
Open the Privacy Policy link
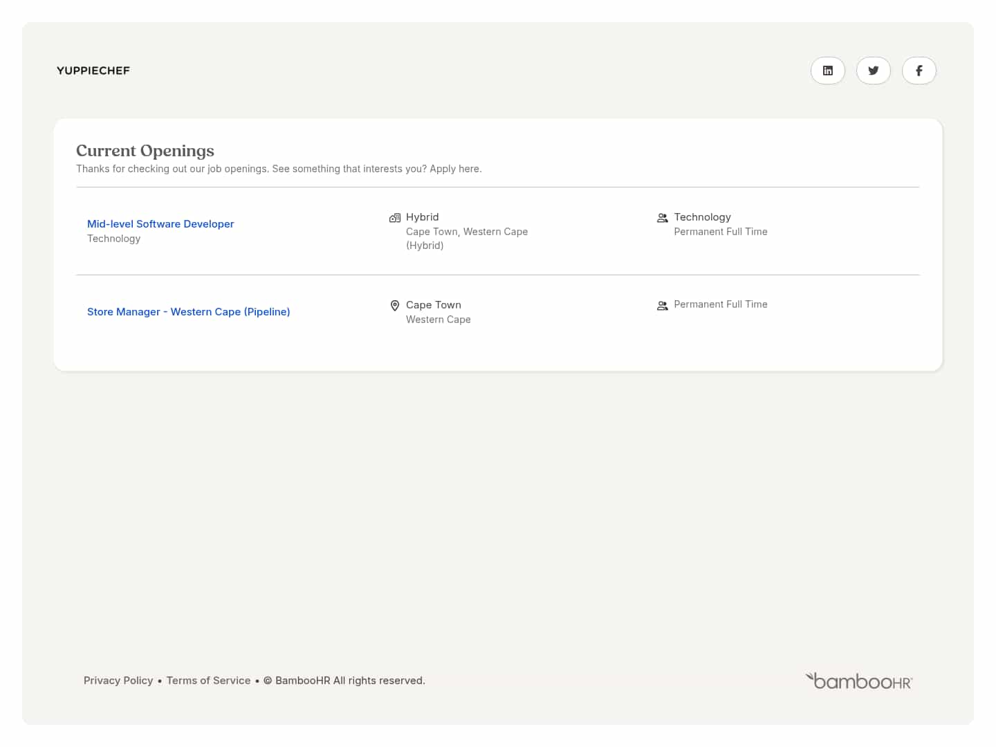[118, 681]
